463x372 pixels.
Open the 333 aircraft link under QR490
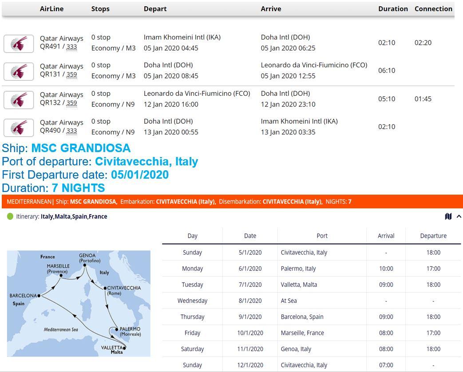click(71, 131)
